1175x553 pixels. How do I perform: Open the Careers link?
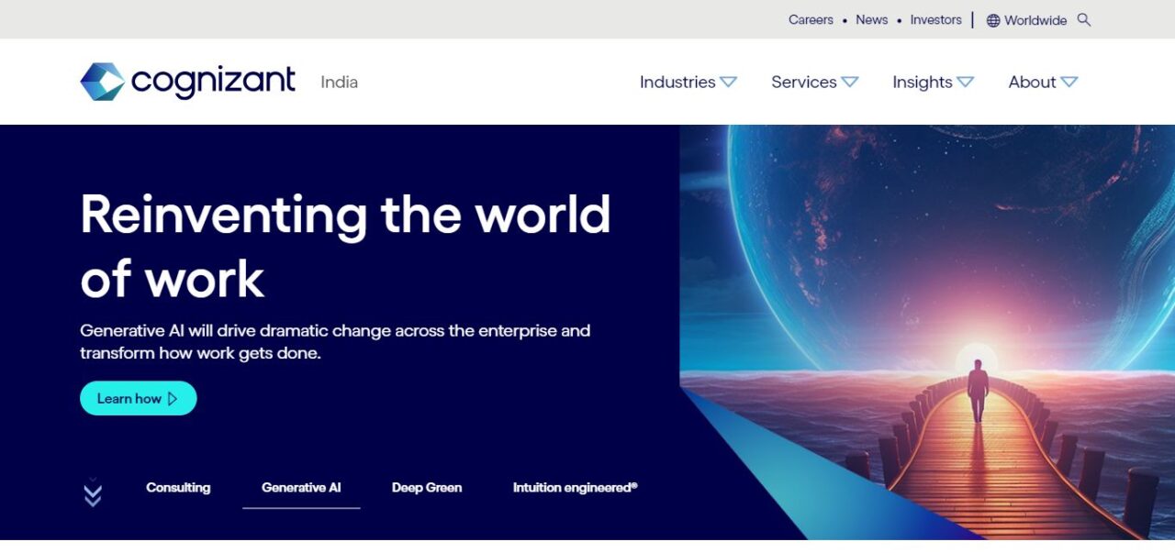point(811,19)
